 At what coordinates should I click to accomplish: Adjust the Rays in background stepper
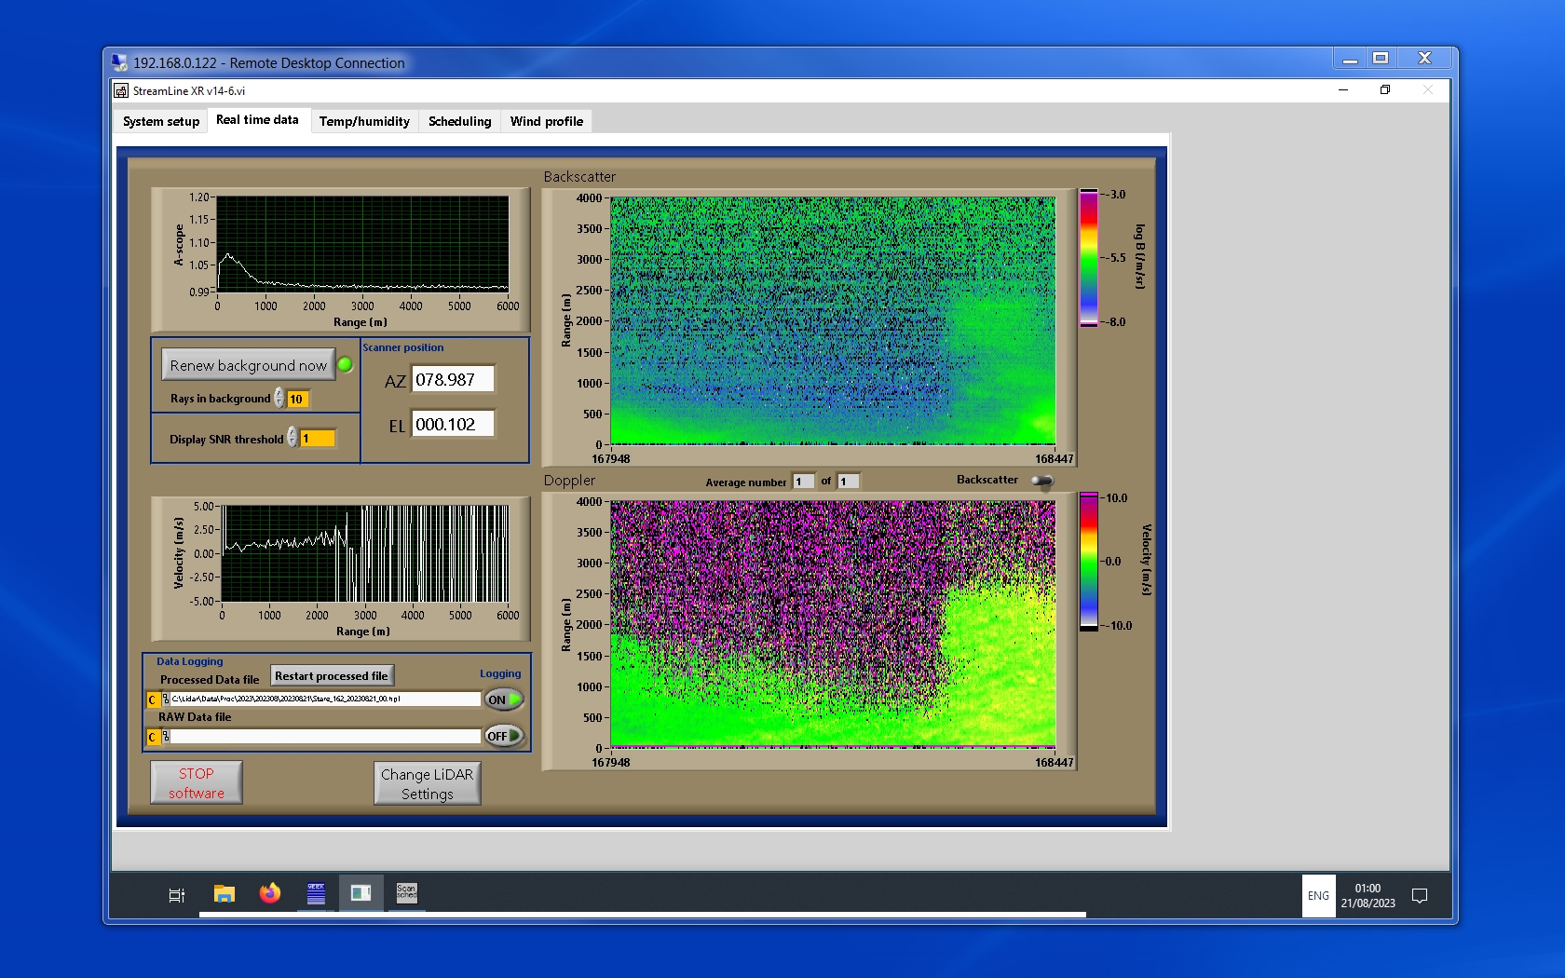279,399
